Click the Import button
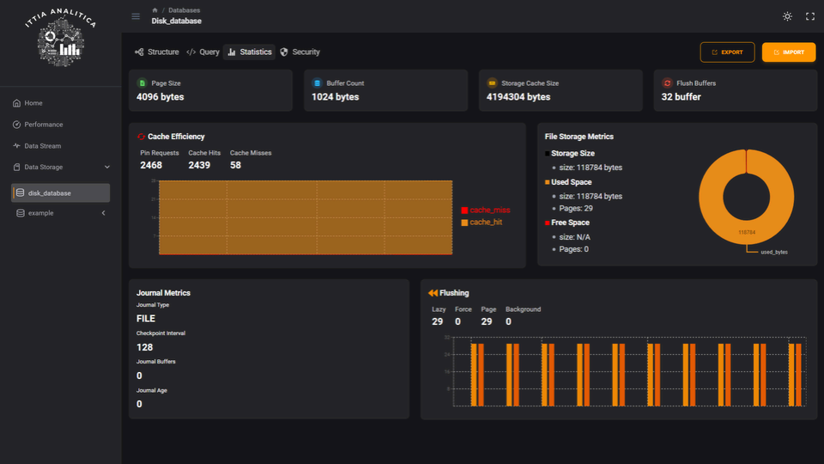 [788, 52]
